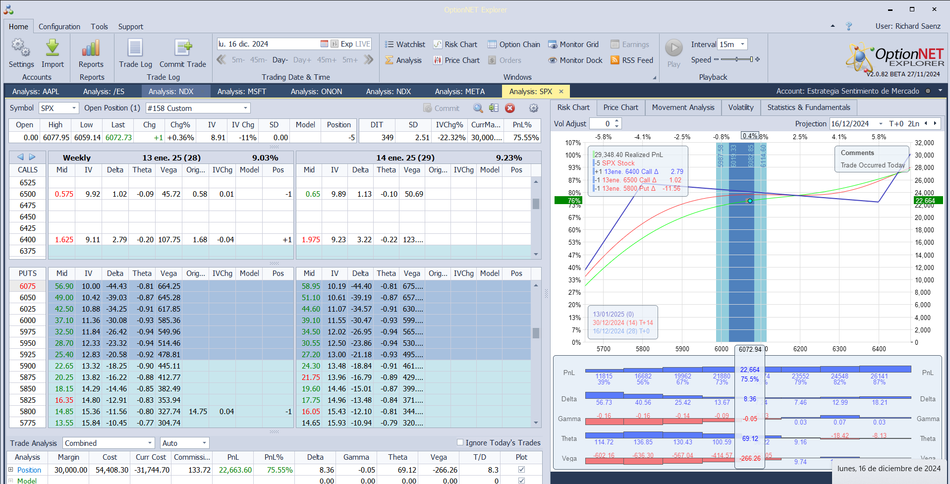Expand the Interval 15m dropdown

pos(742,45)
